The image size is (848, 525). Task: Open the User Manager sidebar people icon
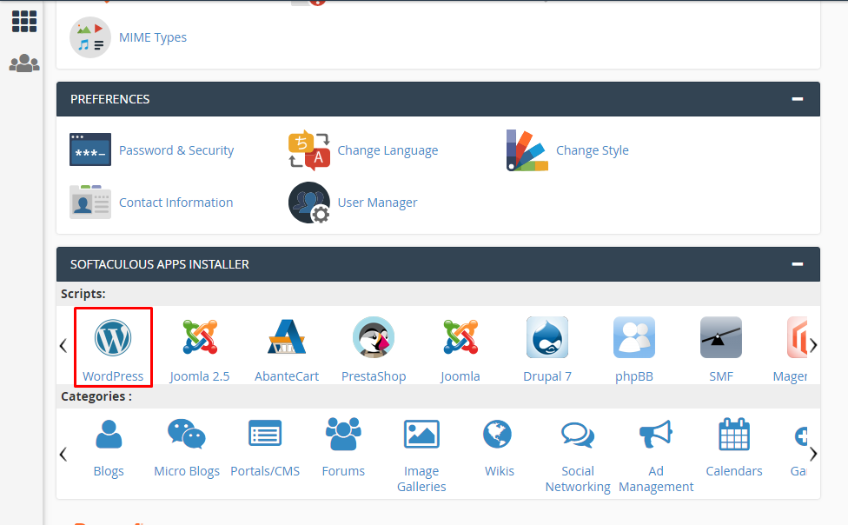[24, 63]
